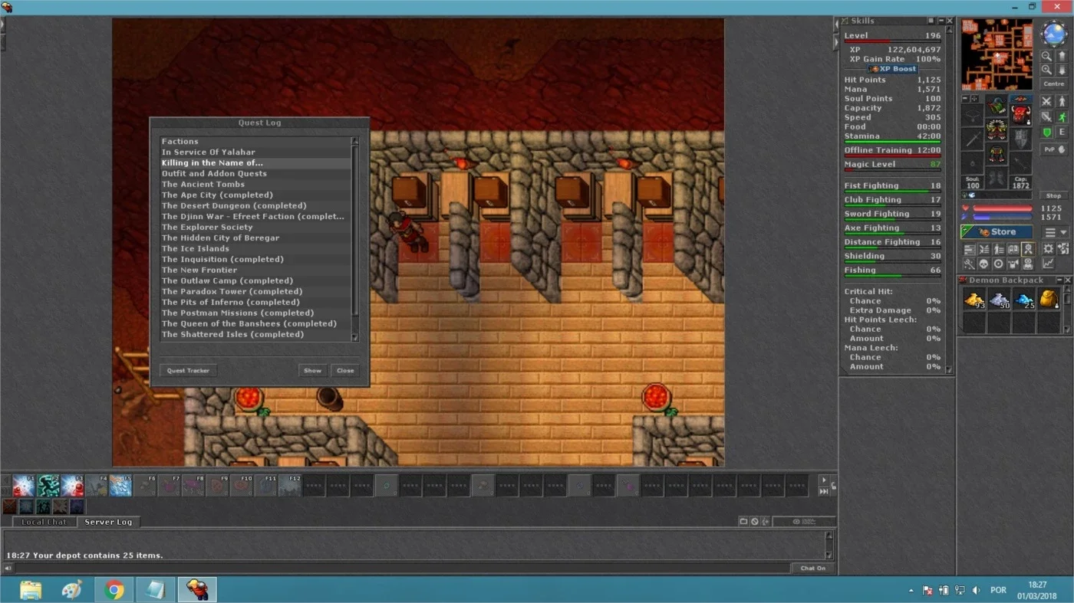
Task: Select chase opponent mode
Action: coord(1062,116)
